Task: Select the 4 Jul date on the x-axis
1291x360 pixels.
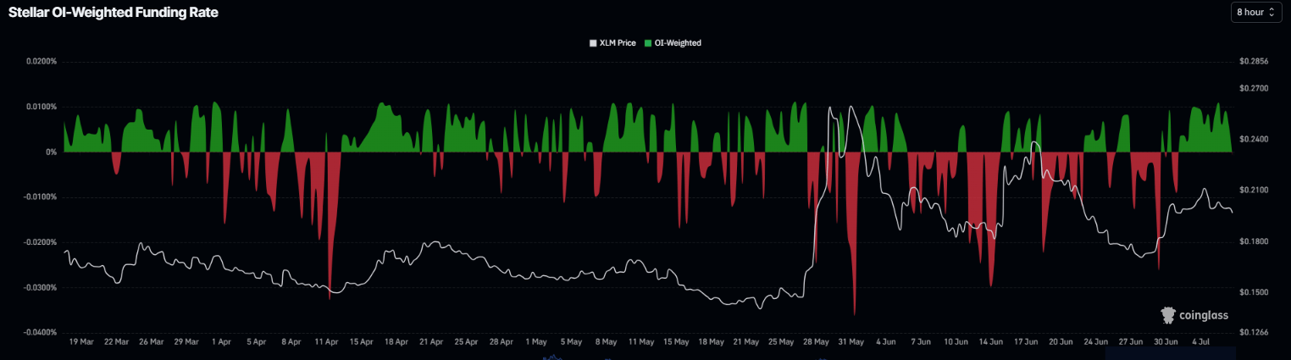Action: (x=1202, y=342)
